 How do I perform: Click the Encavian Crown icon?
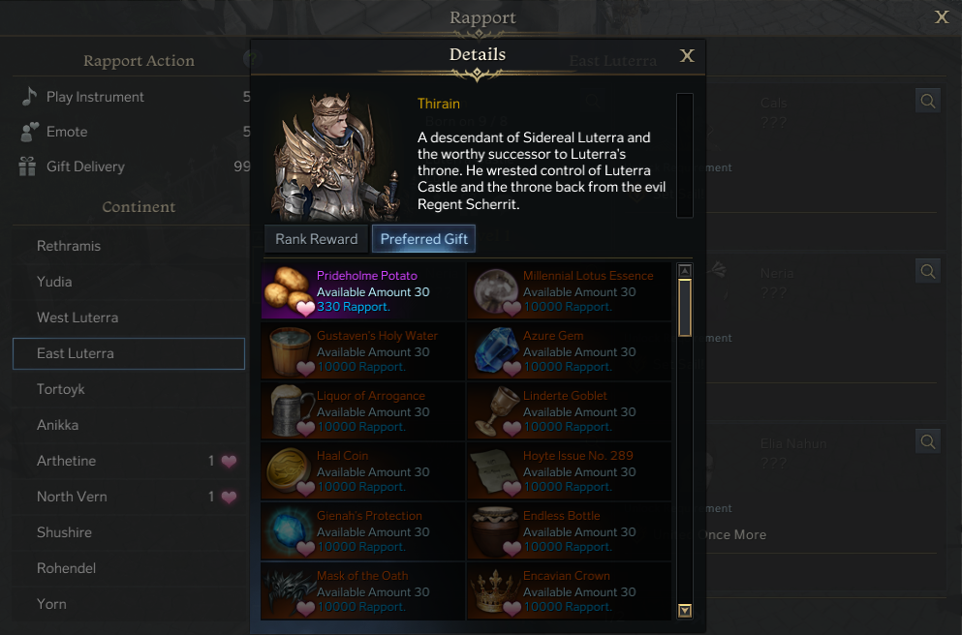(x=494, y=591)
